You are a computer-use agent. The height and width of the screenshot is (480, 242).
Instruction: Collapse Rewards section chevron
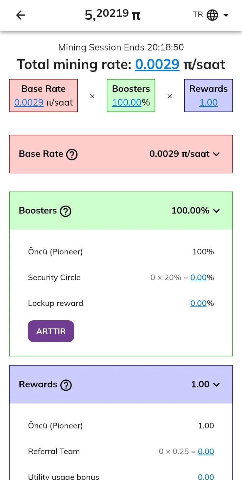click(x=216, y=385)
